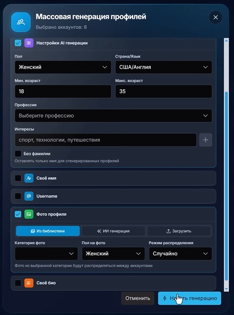Enable the Username checkbox
234x315 pixels.
(x=18, y=196)
